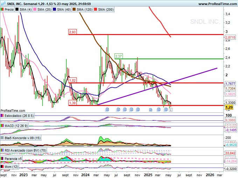238x178 pixels.
Task: Click the blue SMA (40) color swatch
Action: 54,9
